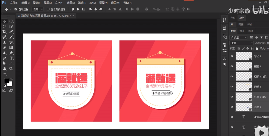Select the Elliptical Marquee tool
269x136 pixels.
pos(11,21)
